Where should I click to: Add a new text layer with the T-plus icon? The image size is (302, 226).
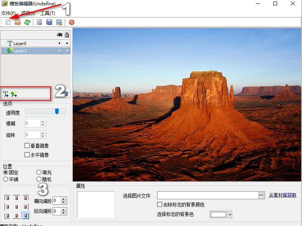[6, 94]
